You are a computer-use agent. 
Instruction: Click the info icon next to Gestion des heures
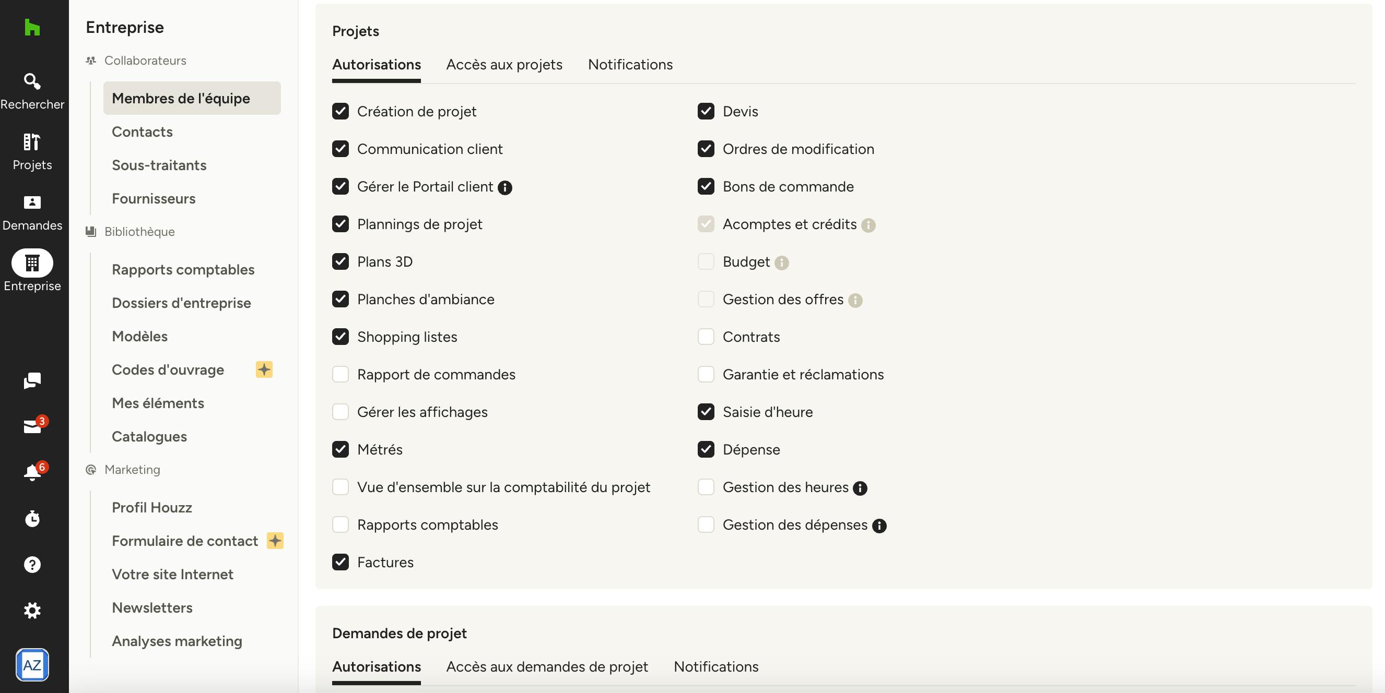coord(860,488)
